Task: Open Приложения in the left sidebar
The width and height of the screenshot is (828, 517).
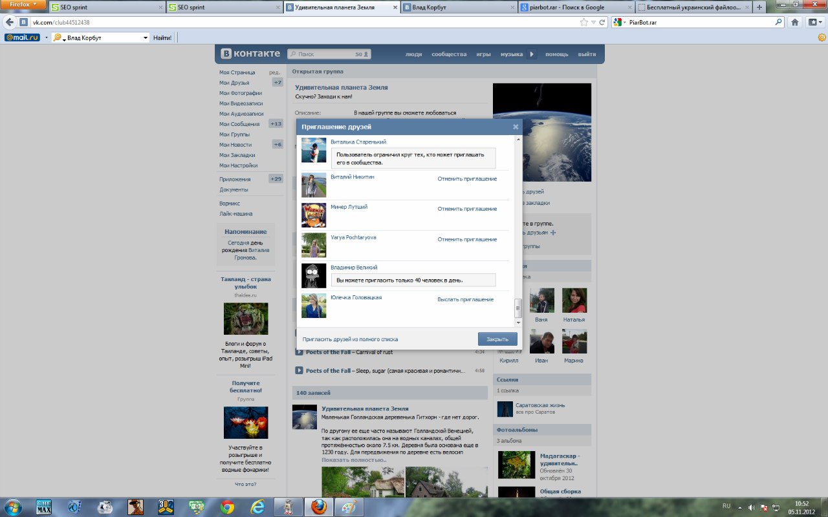Action: click(x=235, y=179)
